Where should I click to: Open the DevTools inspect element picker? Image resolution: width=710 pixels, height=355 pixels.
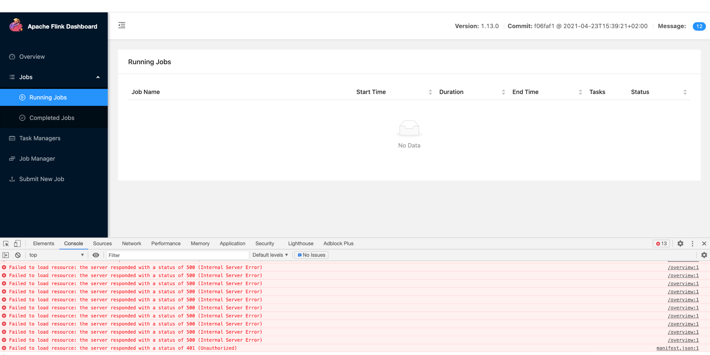[6, 243]
